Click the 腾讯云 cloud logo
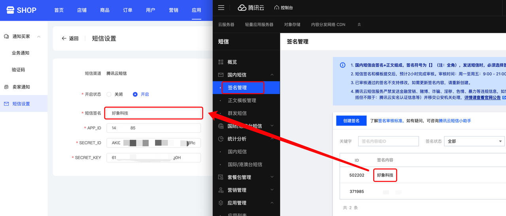Viewport: 506px width, 216px height. [x=242, y=8]
